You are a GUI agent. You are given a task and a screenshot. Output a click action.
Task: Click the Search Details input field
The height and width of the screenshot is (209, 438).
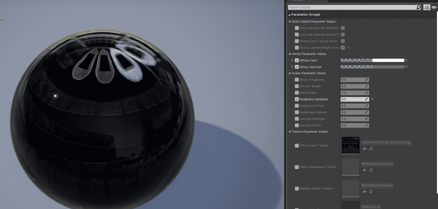click(352, 7)
